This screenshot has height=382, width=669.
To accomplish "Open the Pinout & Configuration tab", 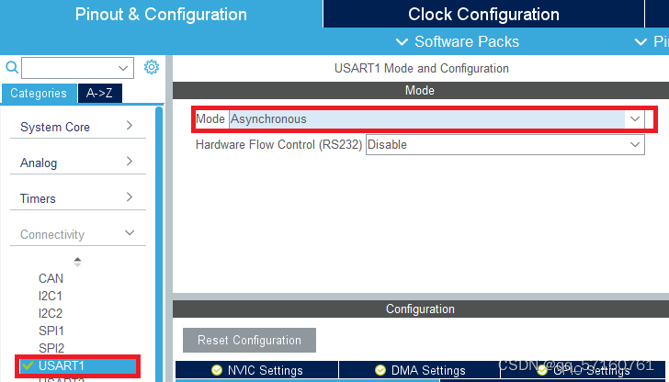I will pyautogui.click(x=161, y=14).
